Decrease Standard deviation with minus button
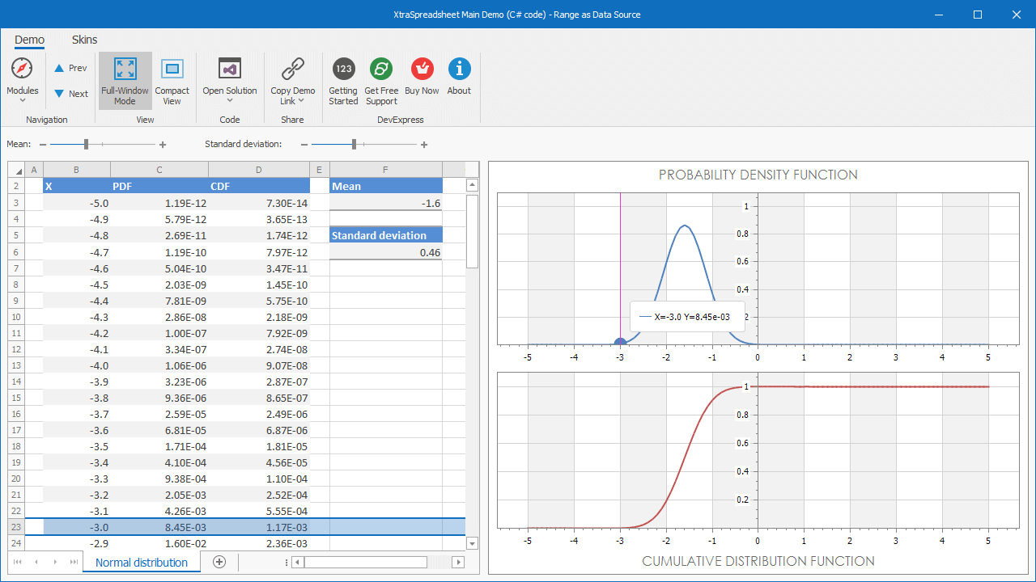Screen dimensions: 1036x582 pyautogui.click(x=304, y=145)
